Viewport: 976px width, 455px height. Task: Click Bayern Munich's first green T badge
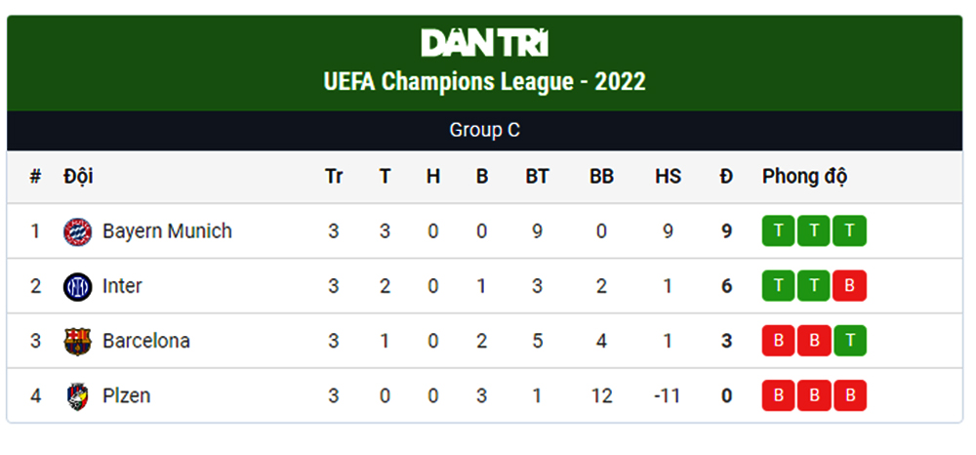[x=778, y=231]
